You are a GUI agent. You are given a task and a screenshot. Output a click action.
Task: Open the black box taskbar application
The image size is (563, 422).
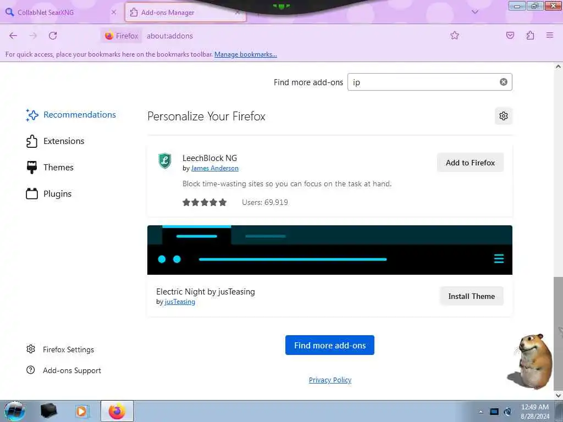48,411
